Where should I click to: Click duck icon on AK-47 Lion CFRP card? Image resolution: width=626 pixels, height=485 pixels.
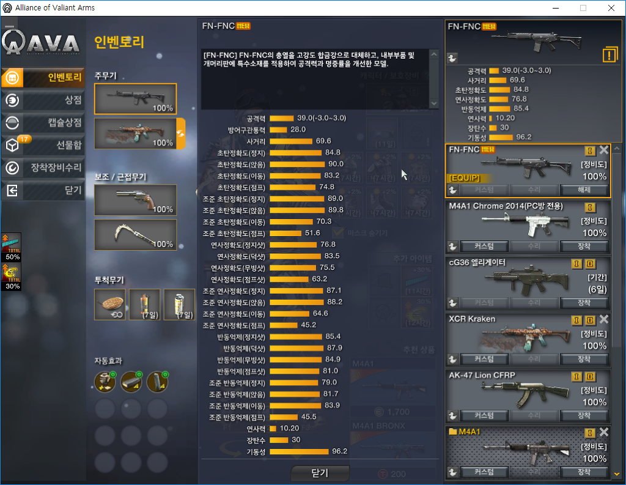(452, 415)
